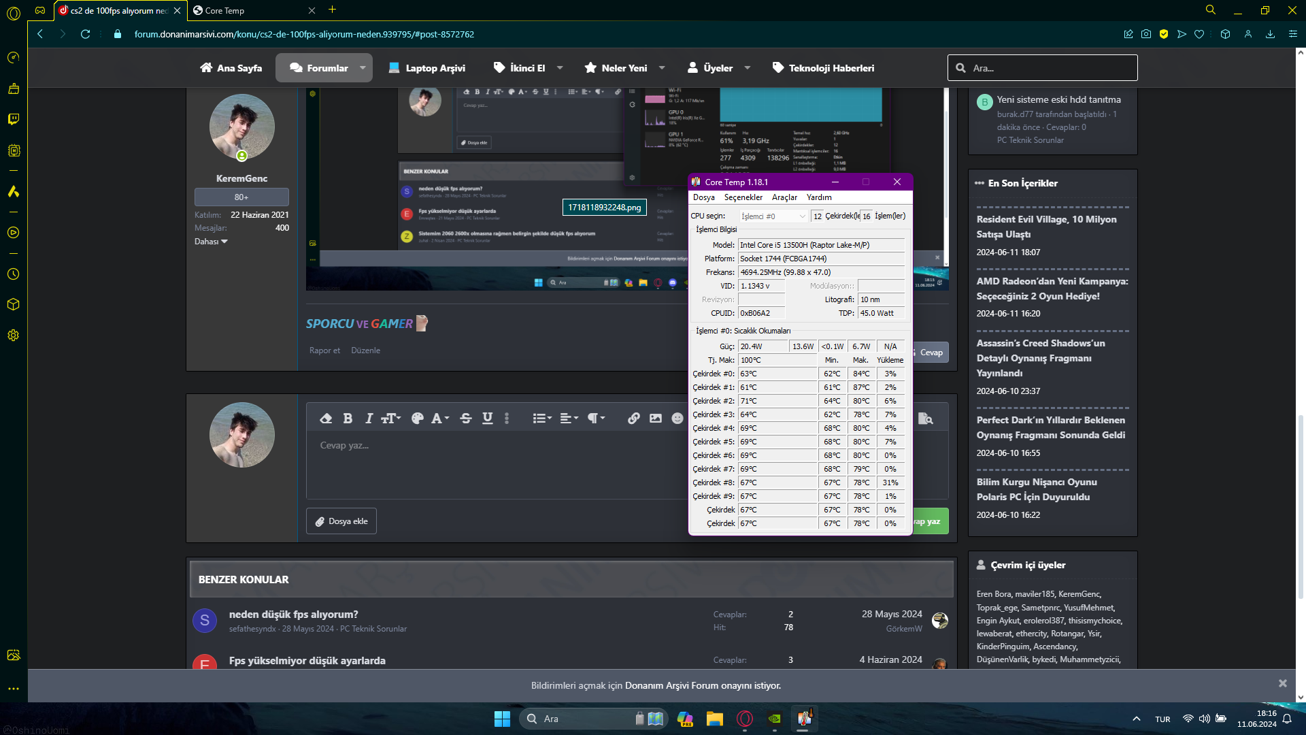The height and width of the screenshot is (735, 1306).
Task: Click the Cevap reply button on post
Action: 929,353
